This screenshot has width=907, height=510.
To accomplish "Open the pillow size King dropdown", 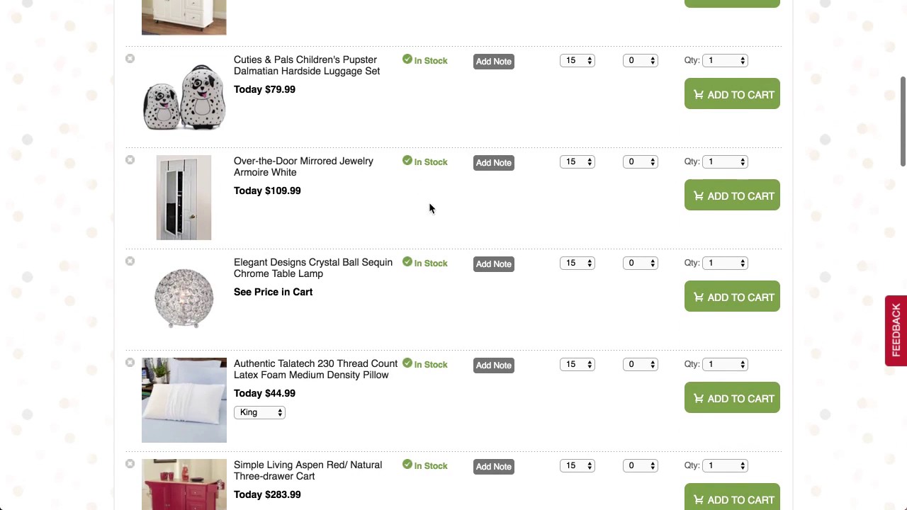I will [x=259, y=412].
